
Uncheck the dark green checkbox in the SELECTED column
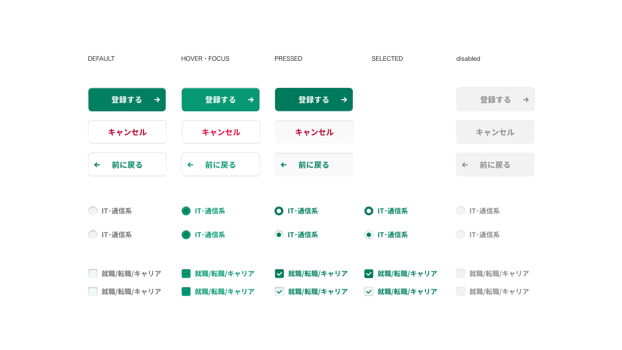tap(369, 274)
